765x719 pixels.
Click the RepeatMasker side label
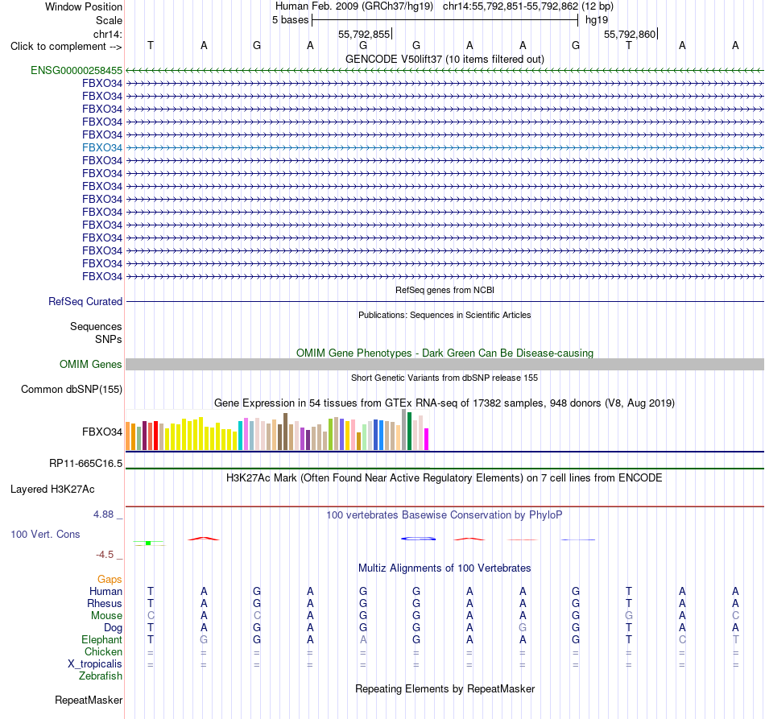(89, 700)
